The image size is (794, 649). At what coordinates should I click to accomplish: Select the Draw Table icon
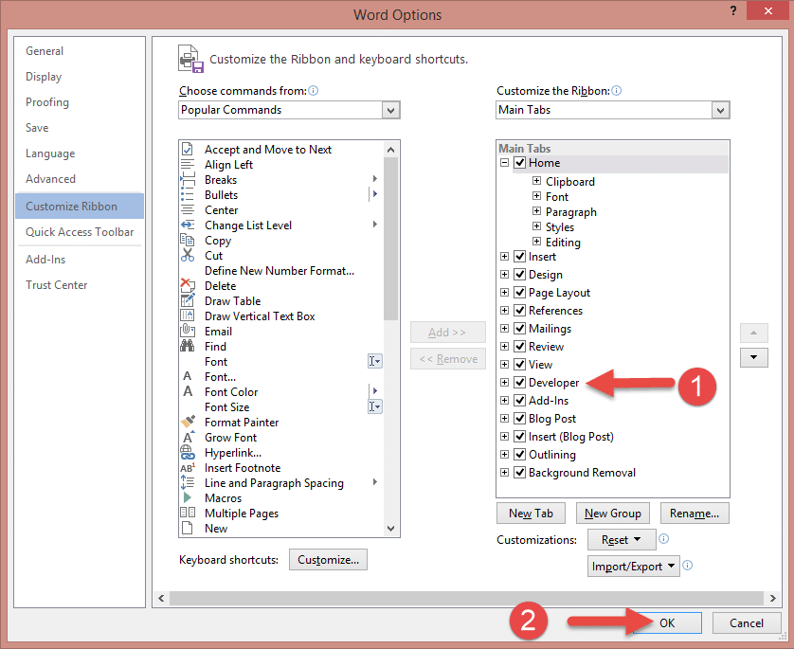(188, 300)
